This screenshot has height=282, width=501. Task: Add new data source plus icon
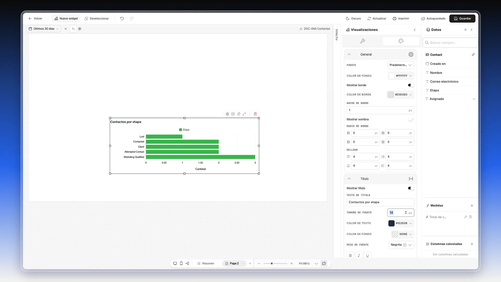tap(466, 30)
